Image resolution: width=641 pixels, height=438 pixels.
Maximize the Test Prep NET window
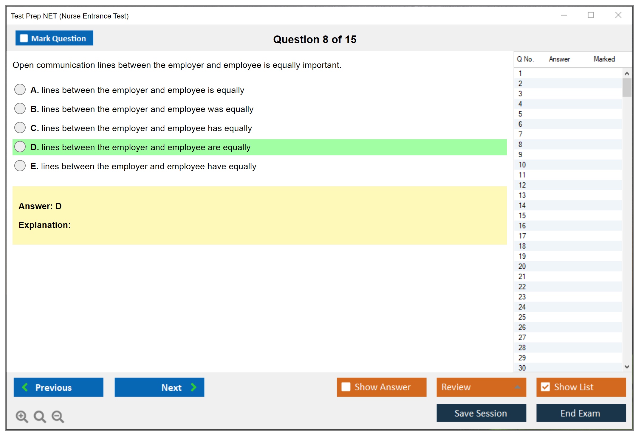pos(591,15)
